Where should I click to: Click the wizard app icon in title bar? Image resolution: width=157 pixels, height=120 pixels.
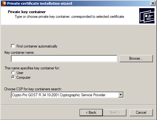click(x=4, y=3)
